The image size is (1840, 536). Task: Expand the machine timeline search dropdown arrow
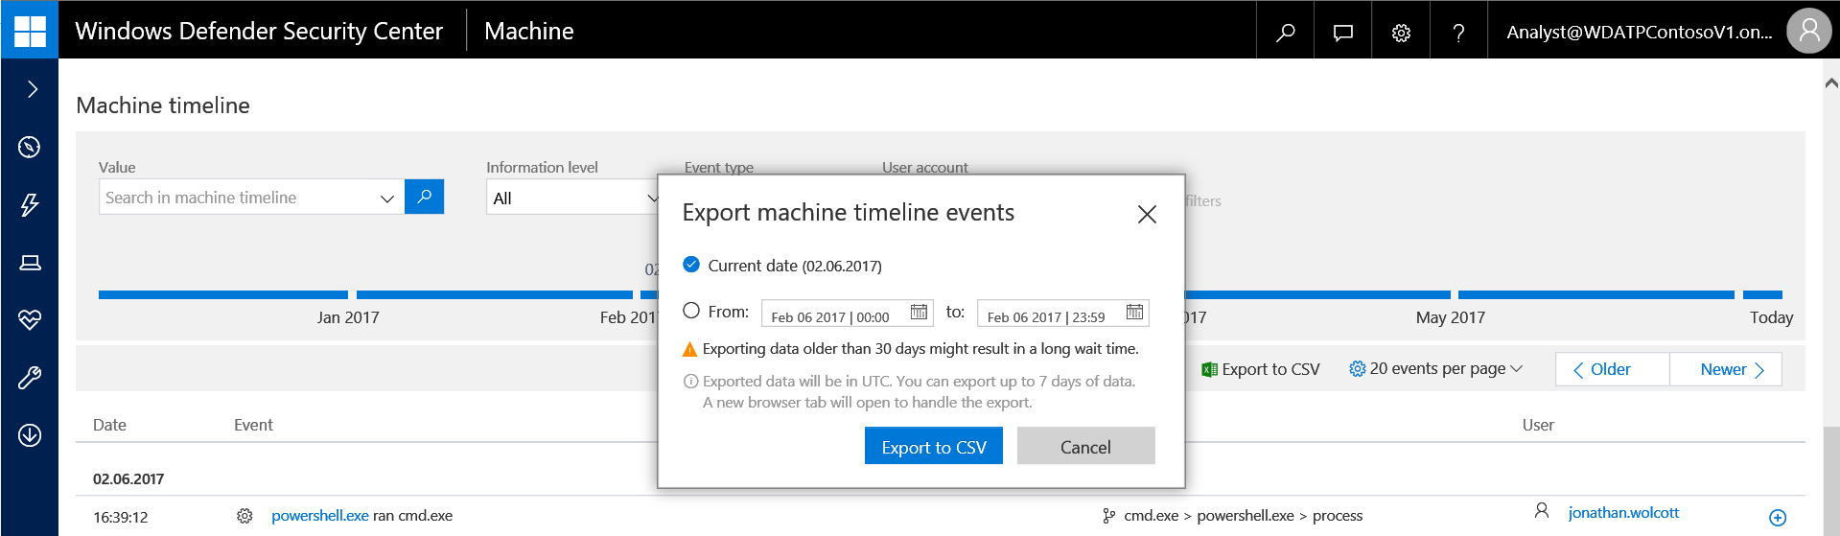click(x=387, y=198)
